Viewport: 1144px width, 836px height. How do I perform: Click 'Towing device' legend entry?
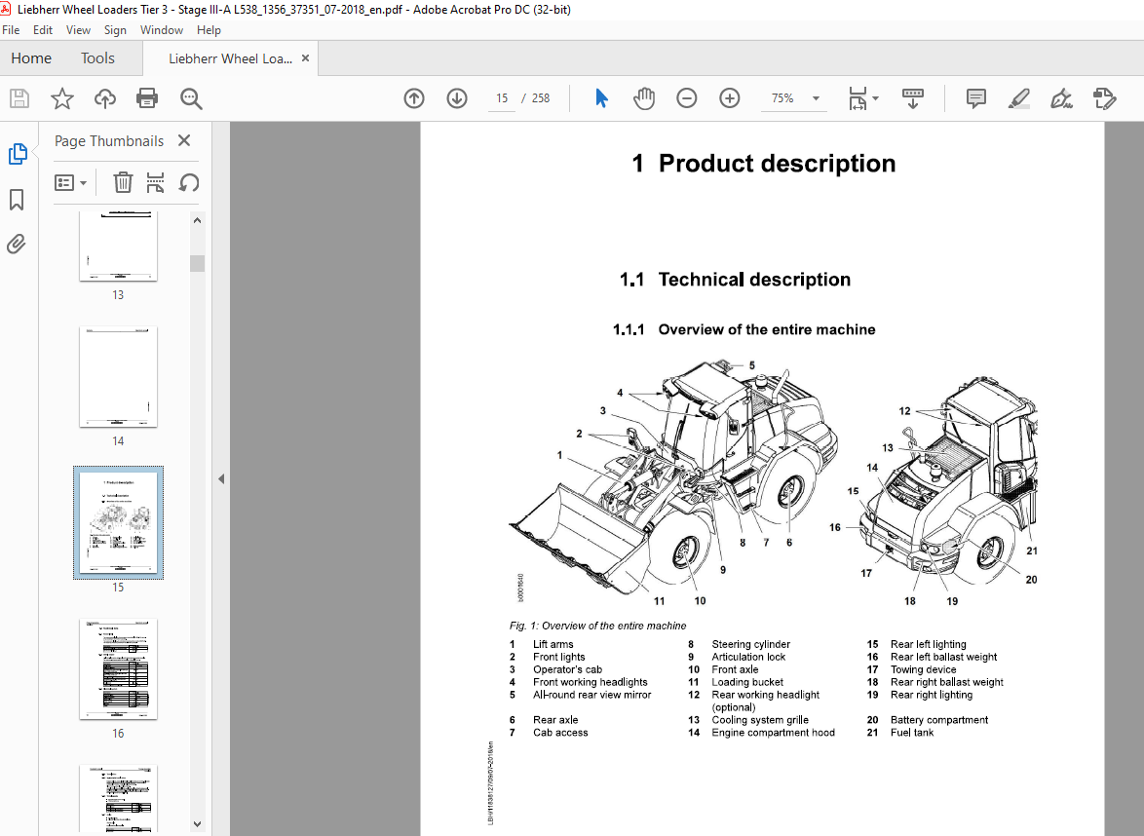click(923, 669)
